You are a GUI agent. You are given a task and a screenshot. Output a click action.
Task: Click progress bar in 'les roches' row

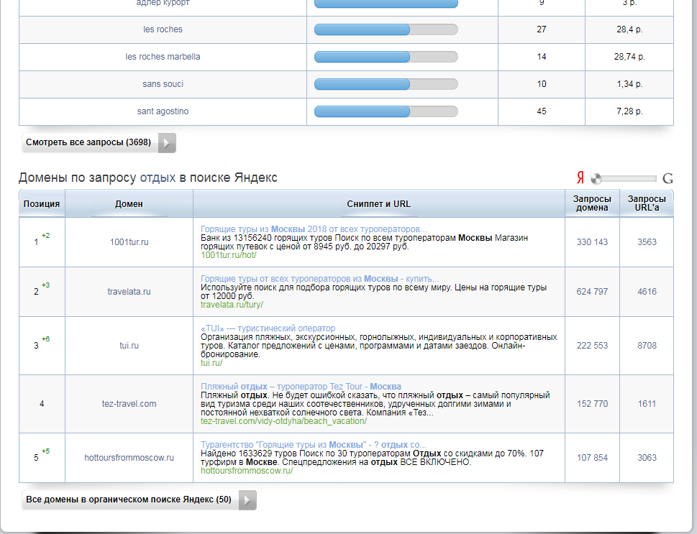[386, 29]
